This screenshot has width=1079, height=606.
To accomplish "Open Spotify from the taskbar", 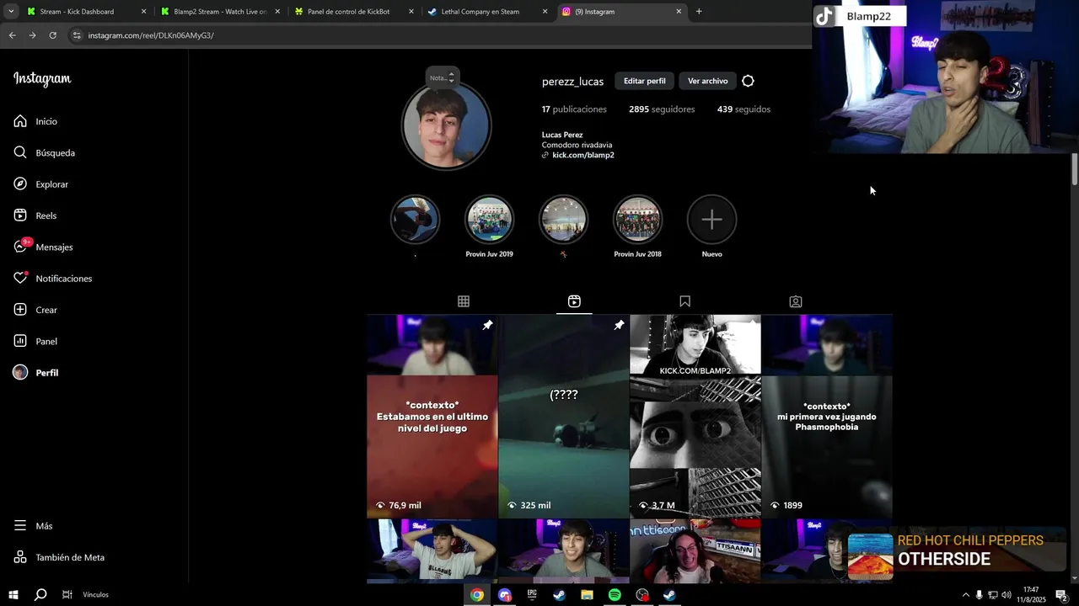I will tap(615, 595).
